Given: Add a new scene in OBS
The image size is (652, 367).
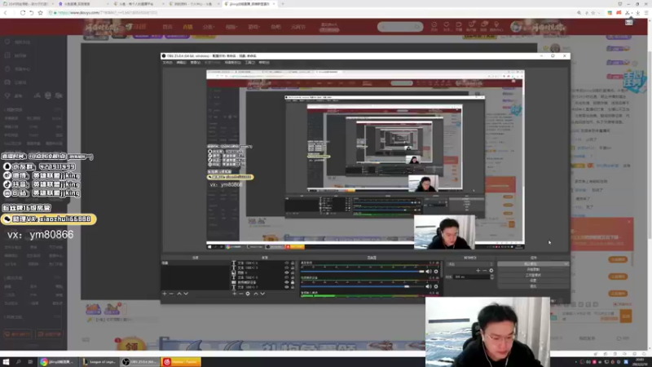Looking at the screenshot, I should [x=165, y=294].
